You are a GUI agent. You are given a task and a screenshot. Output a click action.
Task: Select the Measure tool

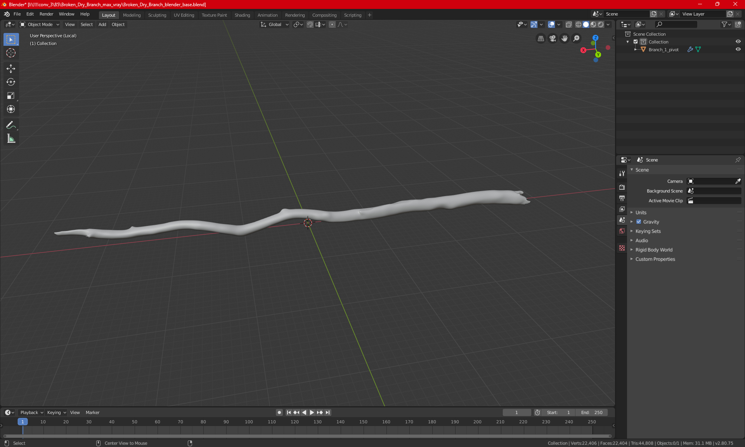11,139
